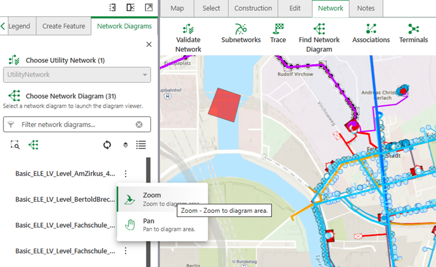Click the Zoom menu entry icon
Screen dimensions: 436x267
[x=130, y=199]
